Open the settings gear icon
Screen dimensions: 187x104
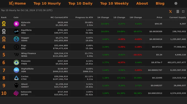176,4
